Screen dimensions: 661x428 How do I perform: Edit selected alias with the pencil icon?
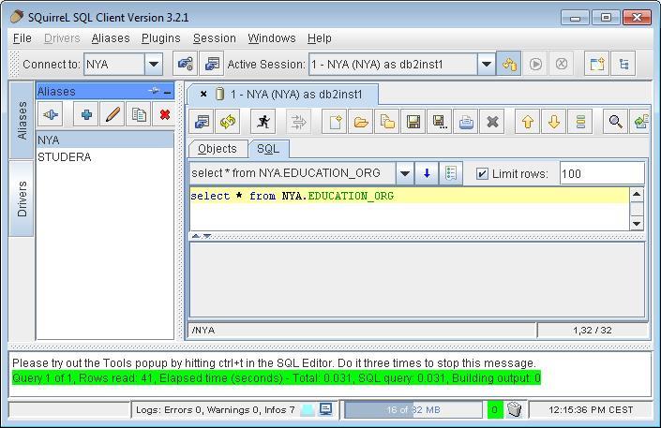click(x=113, y=114)
